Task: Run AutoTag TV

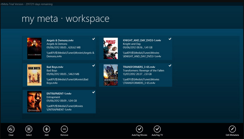Action: pyautogui.click(x=157, y=129)
